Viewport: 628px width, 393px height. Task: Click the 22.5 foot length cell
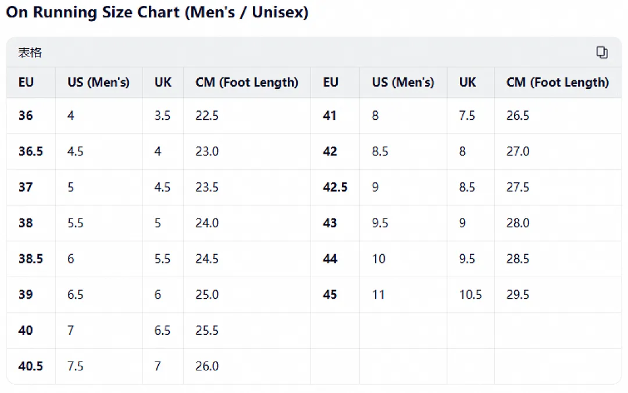(x=207, y=115)
